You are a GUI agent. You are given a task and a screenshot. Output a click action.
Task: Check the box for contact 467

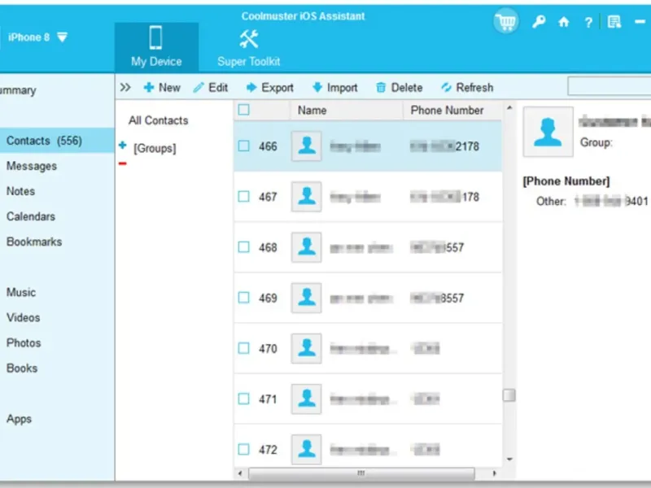coord(243,196)
